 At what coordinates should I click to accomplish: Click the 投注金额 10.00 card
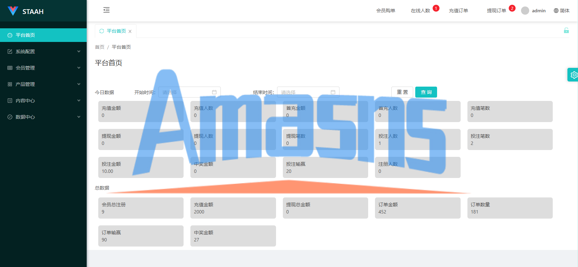141,167
